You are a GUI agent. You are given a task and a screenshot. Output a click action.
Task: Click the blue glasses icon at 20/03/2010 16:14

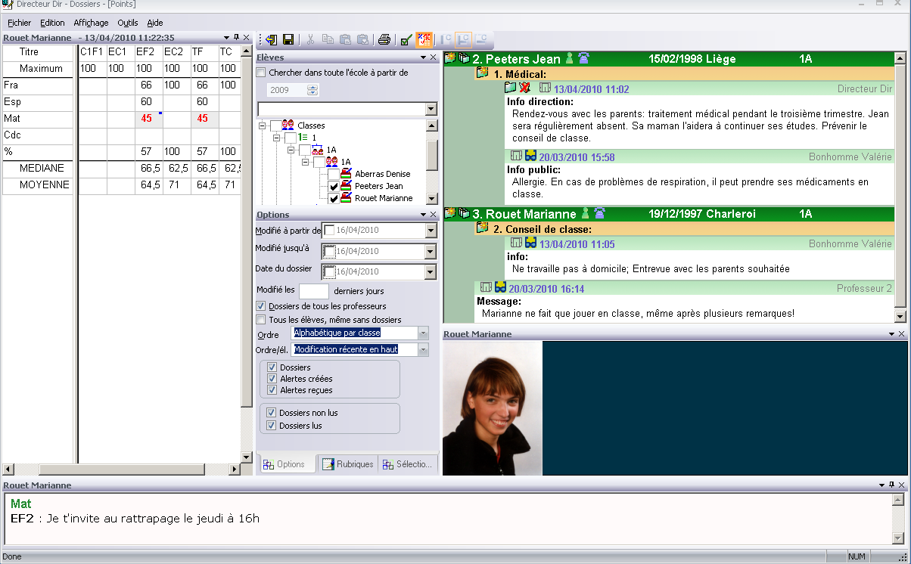click(x=501, y=288)
